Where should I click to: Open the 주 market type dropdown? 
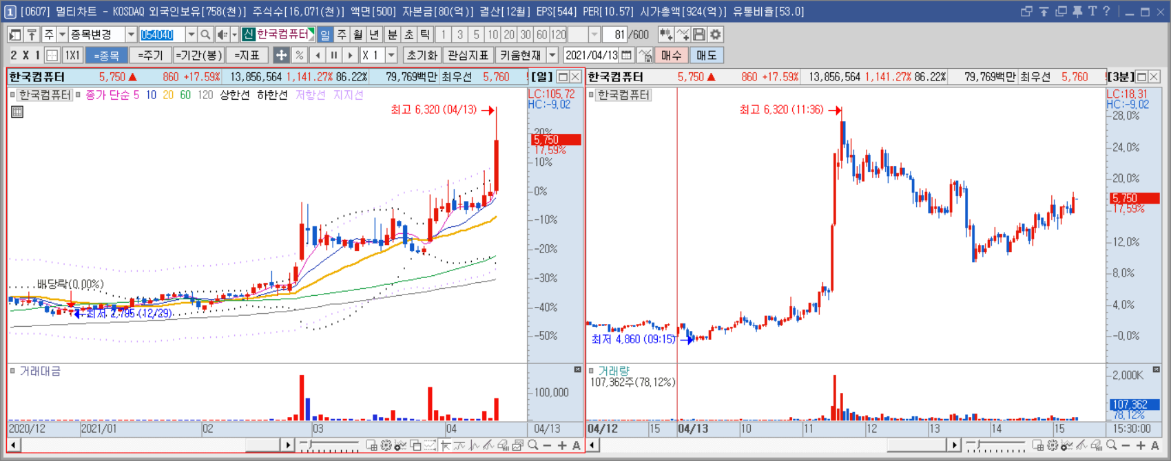click(62, 34)
